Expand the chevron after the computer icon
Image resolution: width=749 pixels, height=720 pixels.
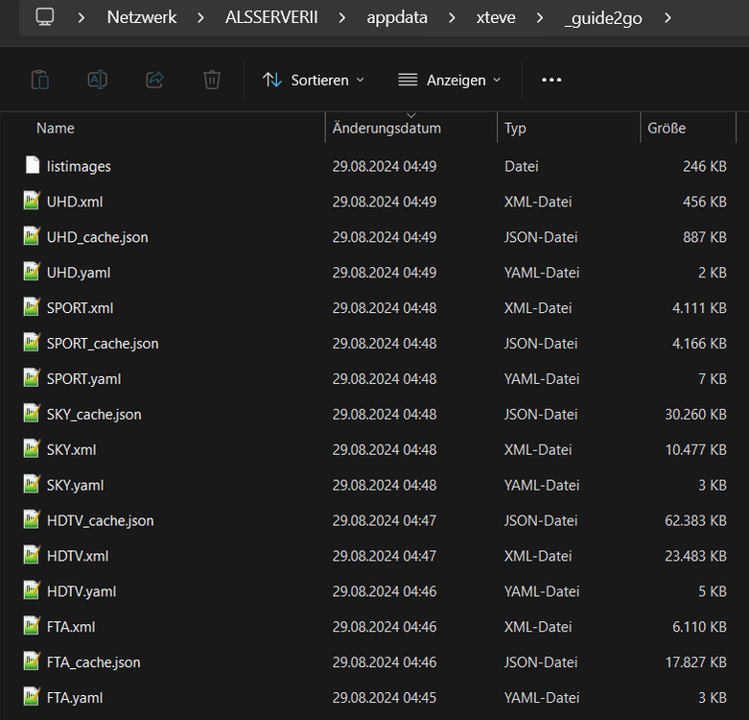(82, 18)
